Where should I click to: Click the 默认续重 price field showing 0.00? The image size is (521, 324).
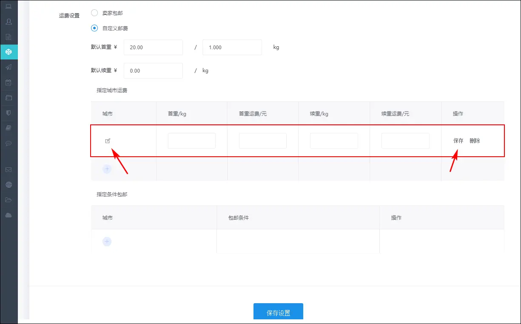coord(153,71)
